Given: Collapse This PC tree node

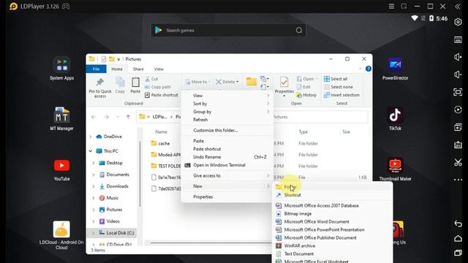Looking at the screenshot, I should [x=91, y=151].
